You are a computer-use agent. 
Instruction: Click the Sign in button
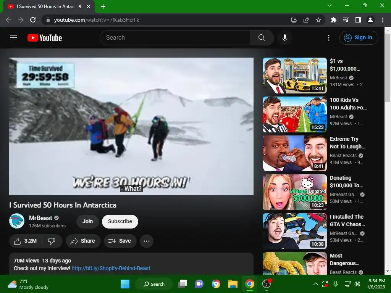pyautogui.click(x=359, y=38)
